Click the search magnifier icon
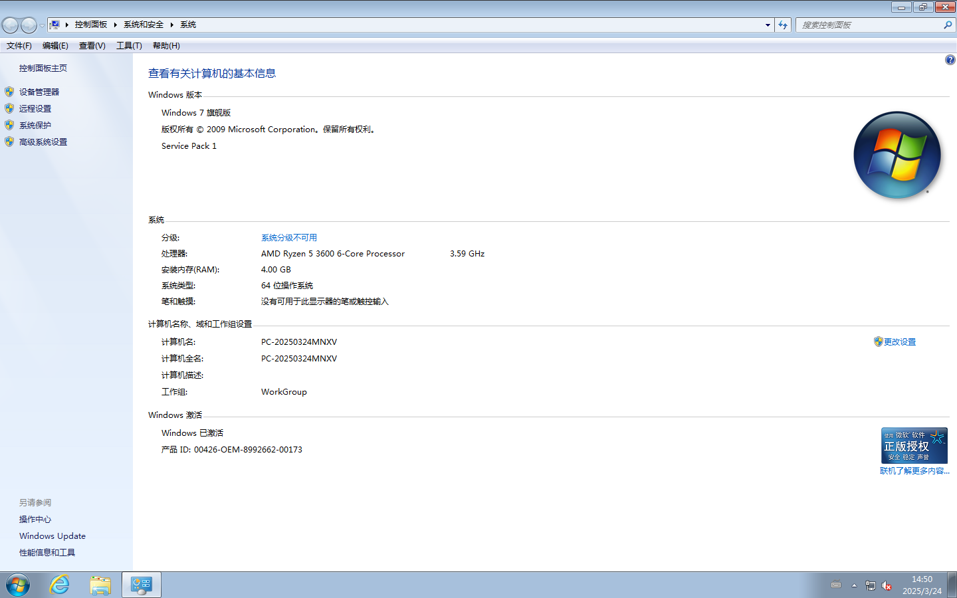This screenshot has width=957, height=598. (948, 25)
